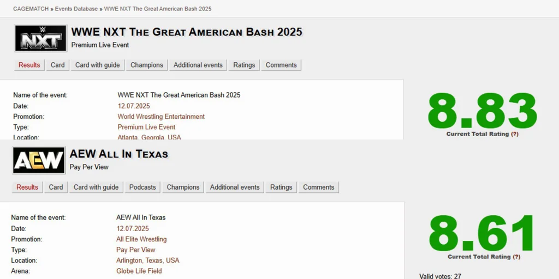559x279 pixels.
Task: Open Card tab for NXT Great American Bash
Action: (x=57, y=65)
